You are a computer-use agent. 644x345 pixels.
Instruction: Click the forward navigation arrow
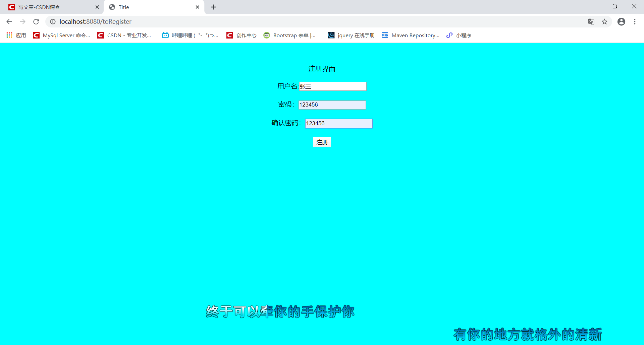(x=22, y=21)
